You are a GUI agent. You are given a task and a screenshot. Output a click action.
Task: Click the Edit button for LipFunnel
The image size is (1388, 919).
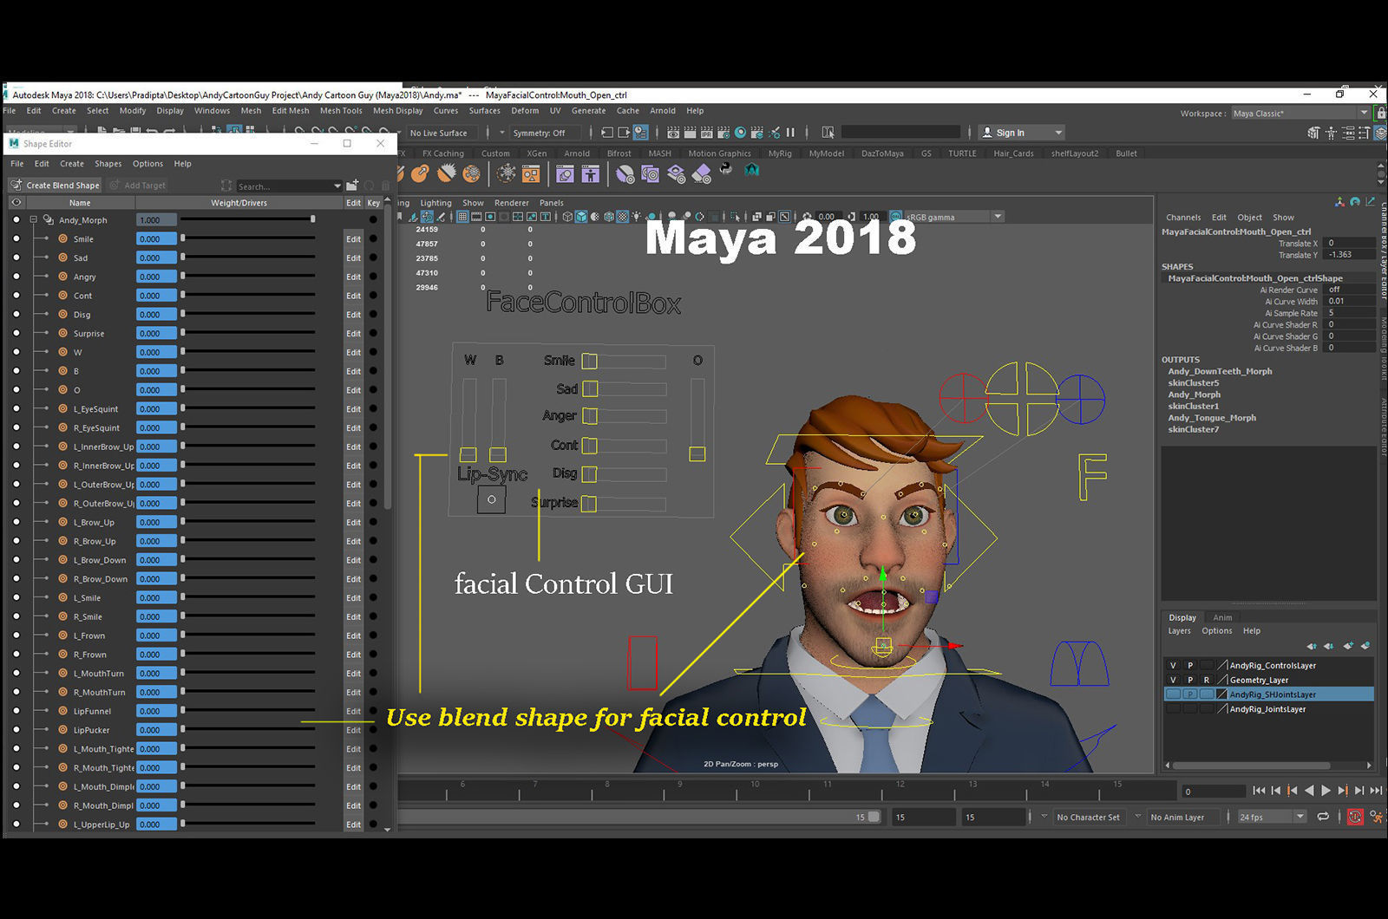coord(353,711)
